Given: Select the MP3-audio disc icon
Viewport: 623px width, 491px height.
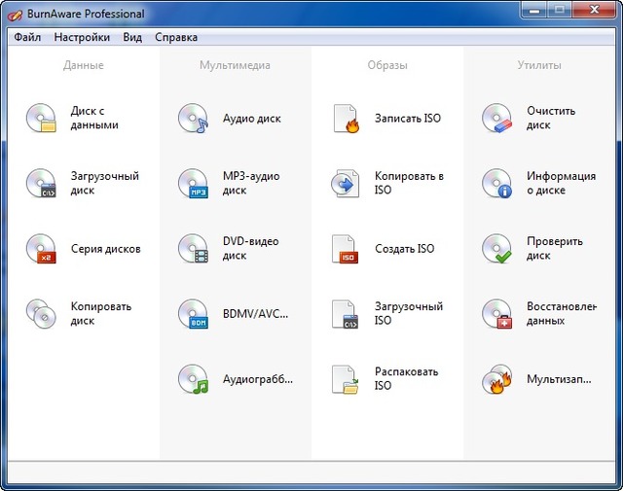Looking at the screenshot, I should 193,183.
